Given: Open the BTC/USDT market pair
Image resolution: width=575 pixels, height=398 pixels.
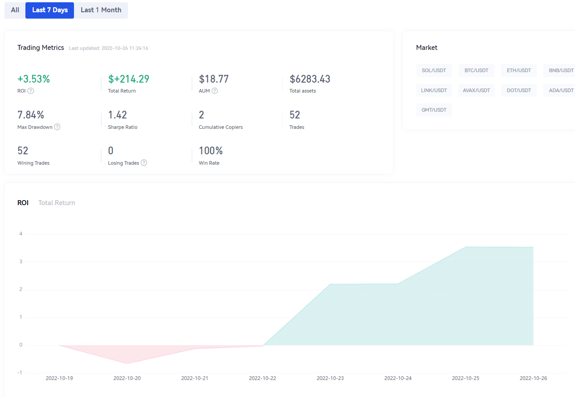Looking at the screenshot, I should pos(477,70).
